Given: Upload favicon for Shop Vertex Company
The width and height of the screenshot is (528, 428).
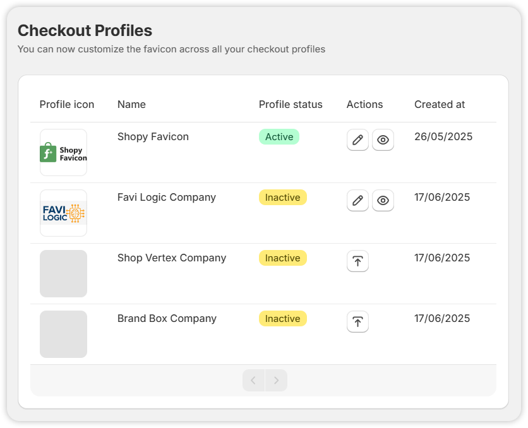Looking at the screenshot, I should coord(357,261).
